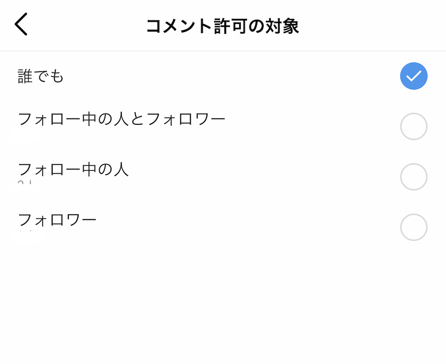This screenshot has height=364, width=446.
Task: Return to previous screen via header arrow
Action: click(21, 24)
